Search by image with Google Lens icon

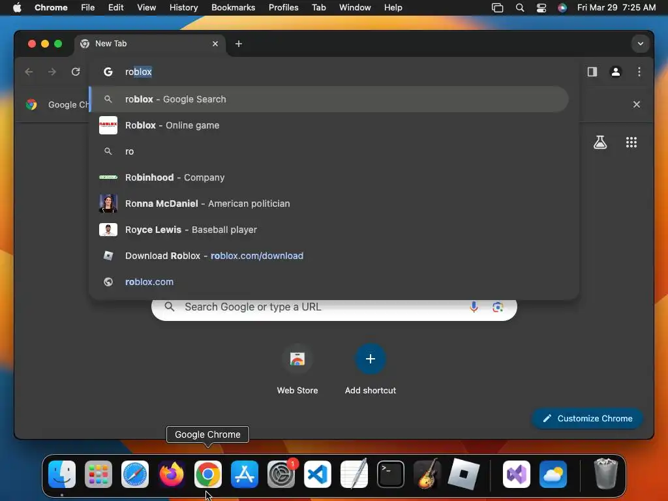click(498, 307)
